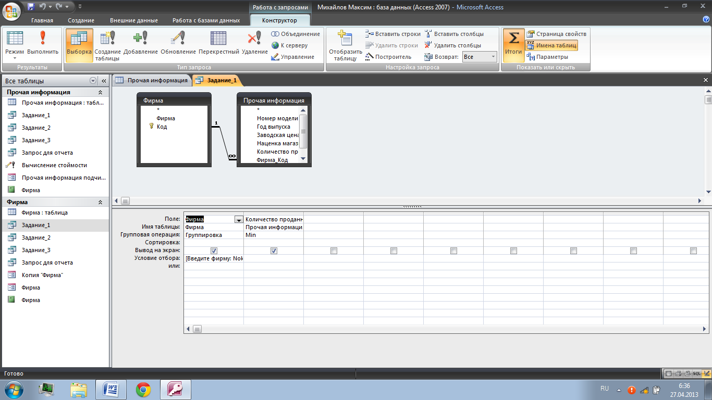Open Работа с базами данных tab

pyautogui.click(x=206, y=20)
